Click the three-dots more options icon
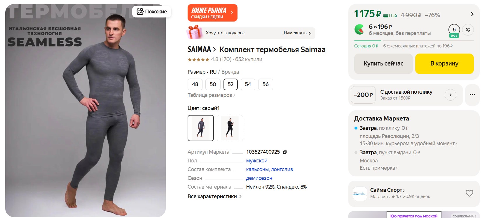 (472, 95)
